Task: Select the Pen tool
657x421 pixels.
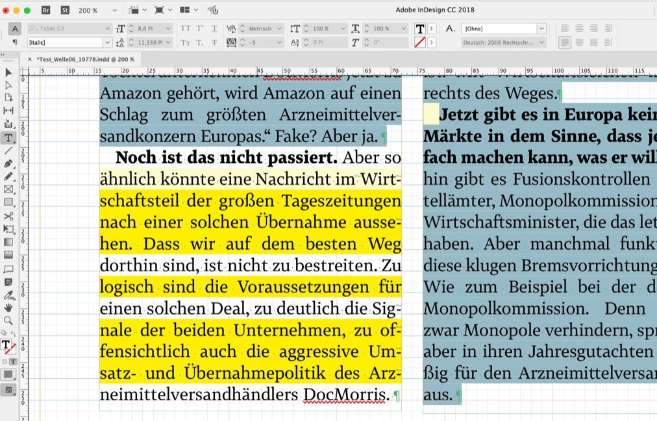Action: pos(8,163)
